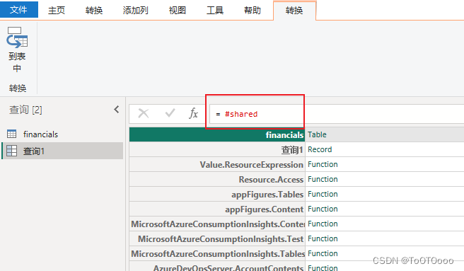Switch to the 主页 (Home) tab
Screen dimensions: 464x271
point(57,11)
